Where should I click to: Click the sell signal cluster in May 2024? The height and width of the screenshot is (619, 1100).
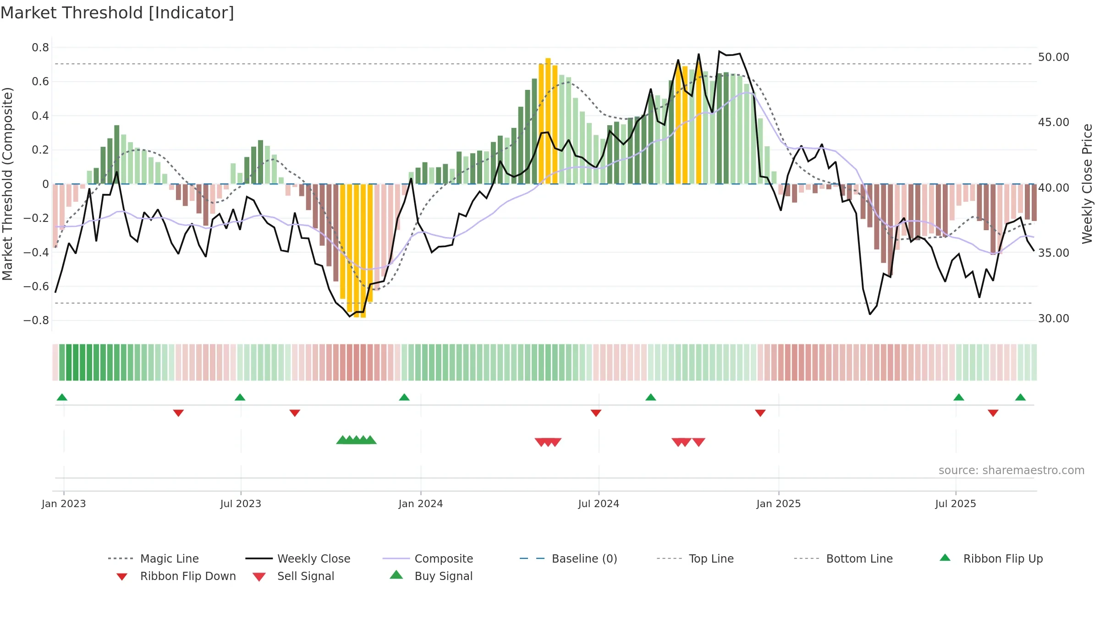[x=548, y=442]
